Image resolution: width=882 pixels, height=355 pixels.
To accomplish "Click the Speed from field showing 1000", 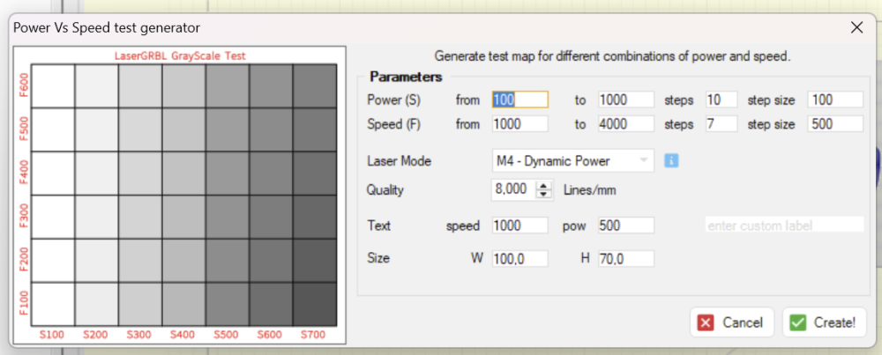I will click(x=519, y=124).
